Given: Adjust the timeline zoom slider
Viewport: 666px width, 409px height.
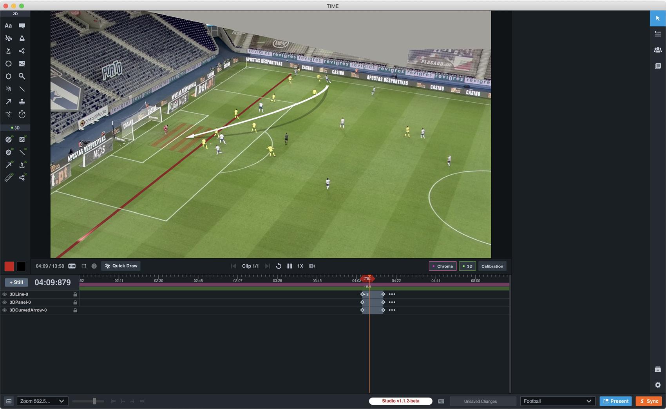Looking at the screenshot, I should point(94,401).
